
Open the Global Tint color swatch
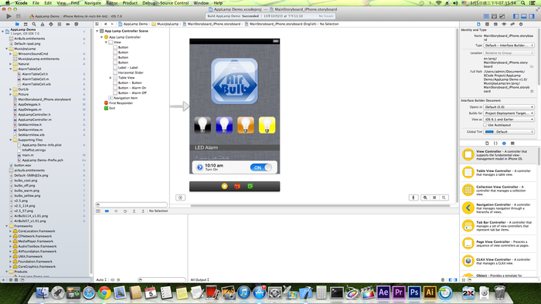click(489, 131)
